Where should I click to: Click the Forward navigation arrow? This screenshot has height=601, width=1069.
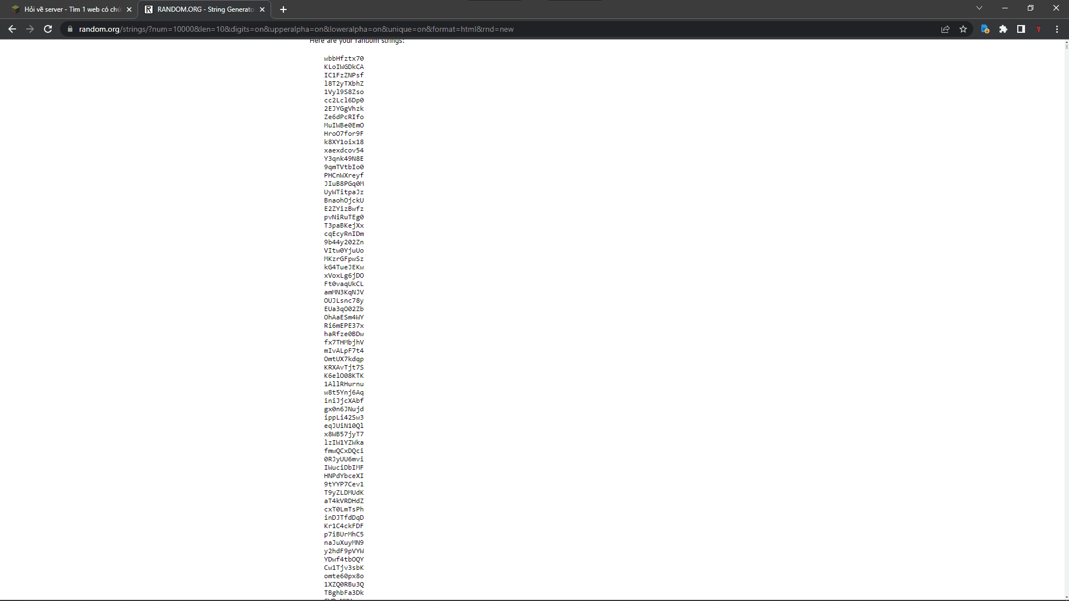click(30, 29)
